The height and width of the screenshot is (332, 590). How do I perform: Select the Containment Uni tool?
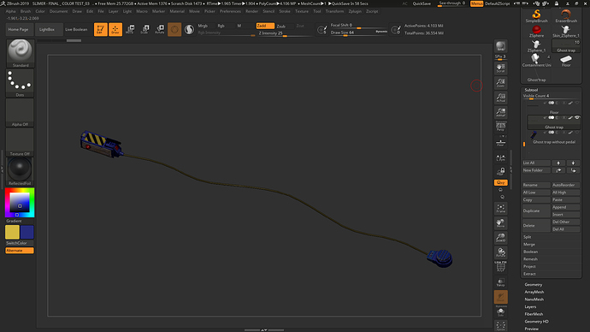tap(536, 60)
